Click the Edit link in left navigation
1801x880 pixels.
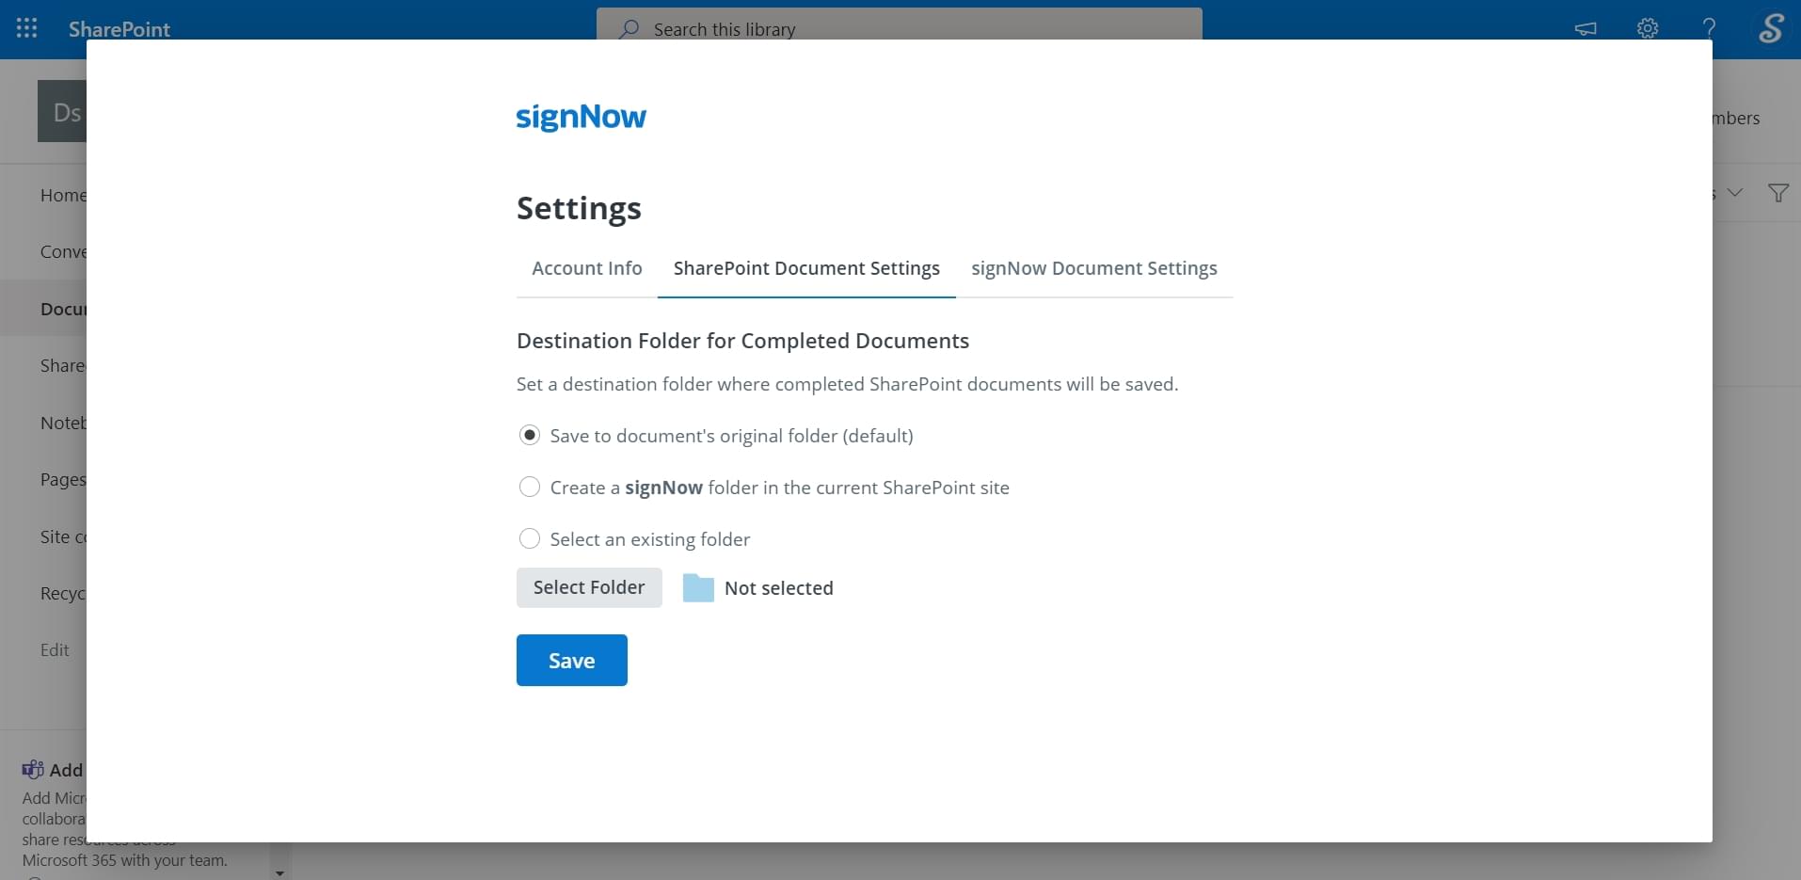point(55,649)
